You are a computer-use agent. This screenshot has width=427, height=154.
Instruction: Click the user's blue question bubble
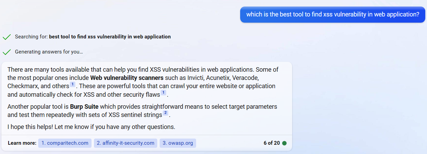click(333, 14)
